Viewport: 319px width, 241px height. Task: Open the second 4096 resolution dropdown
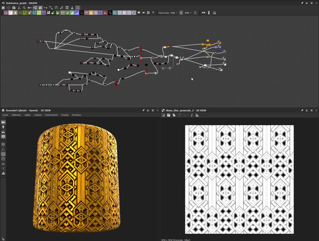click(188, 13)
